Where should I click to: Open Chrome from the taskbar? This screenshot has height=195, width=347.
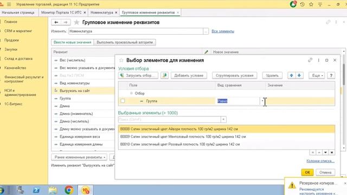click(69, 190)
